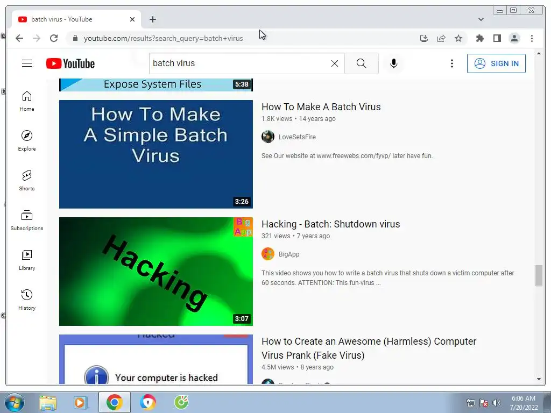This screenshot has width=551, height=413.
Task: Expand Chrome tab search chevron
Action: pyautogui.click(x=481, y=19)
